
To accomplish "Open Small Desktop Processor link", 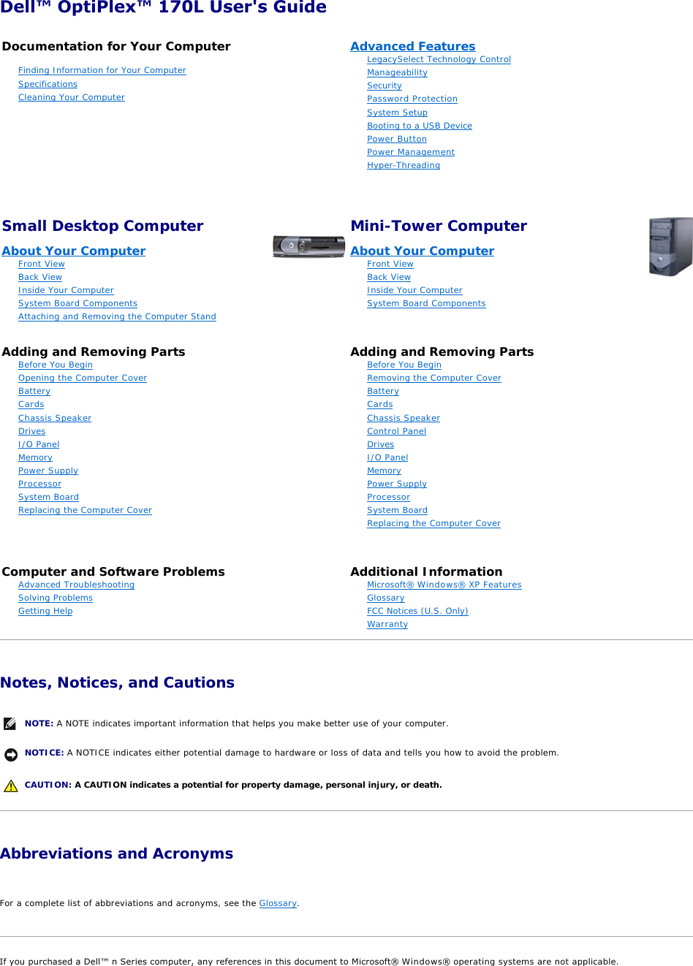I will point(39,484).
